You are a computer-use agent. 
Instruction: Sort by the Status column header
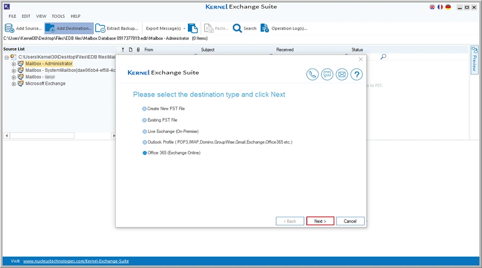click(x=357, y=49)
